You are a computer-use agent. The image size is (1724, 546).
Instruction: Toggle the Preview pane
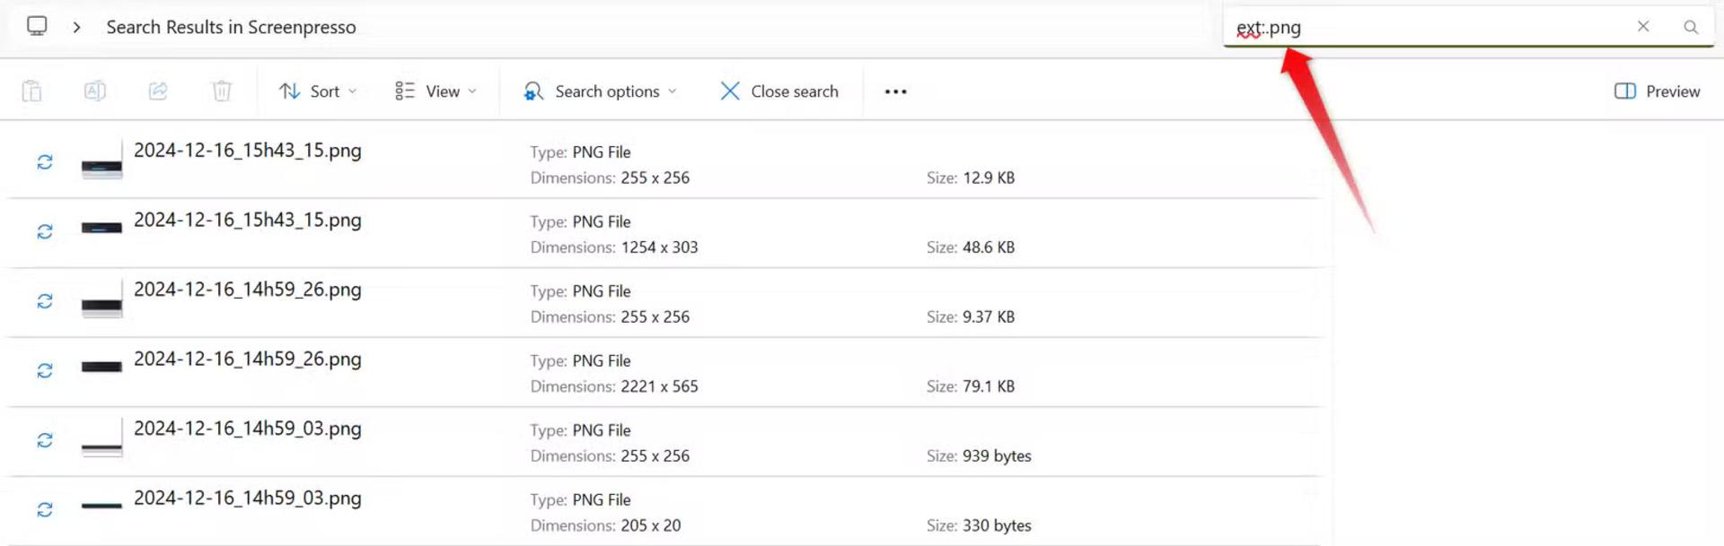(1658, 91)
